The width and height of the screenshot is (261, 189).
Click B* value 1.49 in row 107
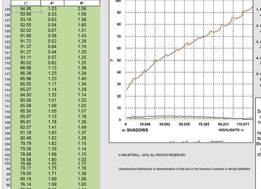(82, 127)
